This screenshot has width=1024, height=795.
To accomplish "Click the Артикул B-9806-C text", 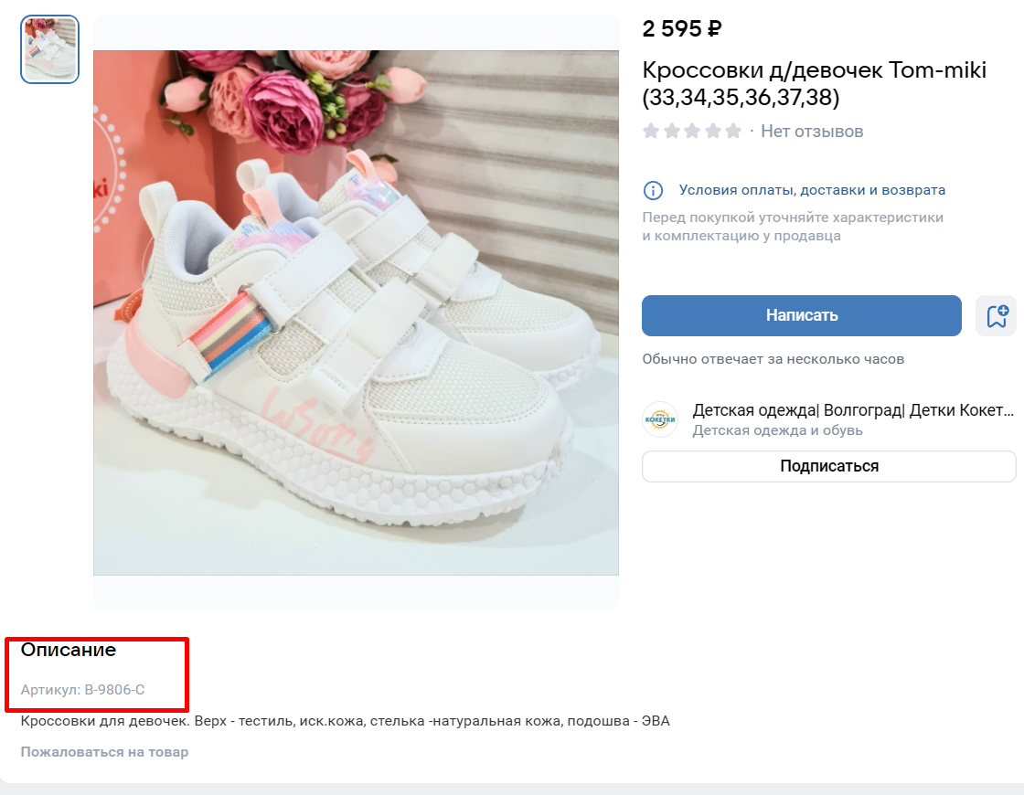I will [x=82, y=689].
